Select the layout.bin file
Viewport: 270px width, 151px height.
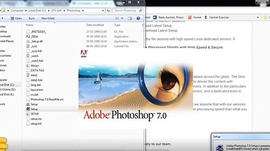point(37,90)
